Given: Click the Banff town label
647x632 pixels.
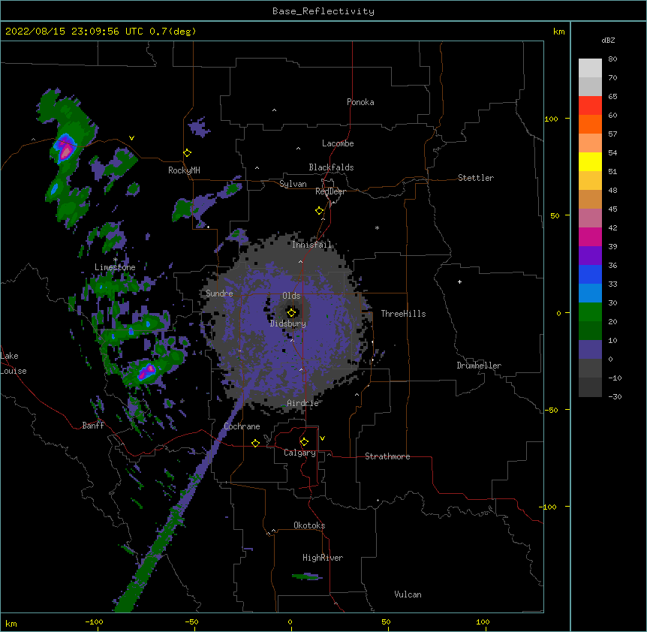Looking at the screenshot, I should click(93, 426).
